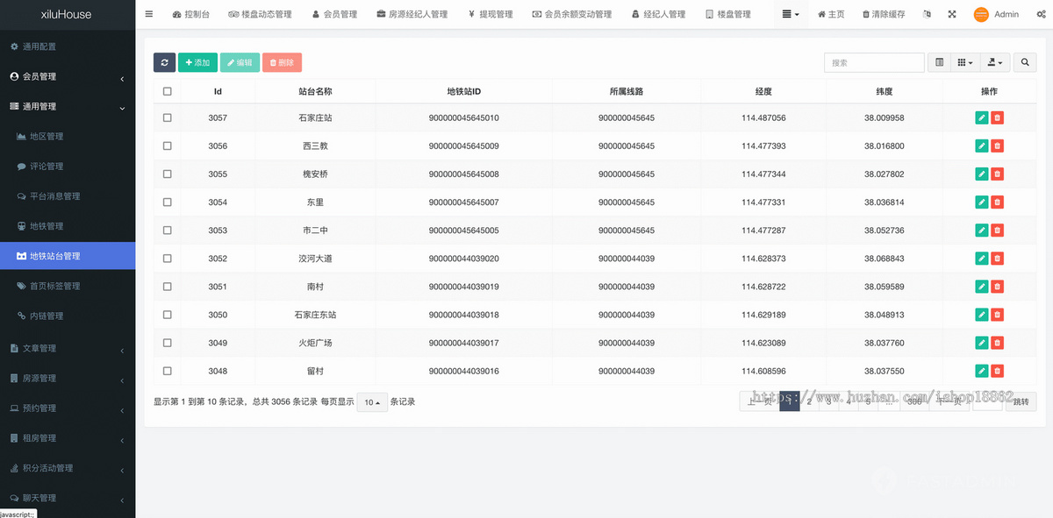
Task: Check the header select-all checkbox
Action: [x=166, y=90]
